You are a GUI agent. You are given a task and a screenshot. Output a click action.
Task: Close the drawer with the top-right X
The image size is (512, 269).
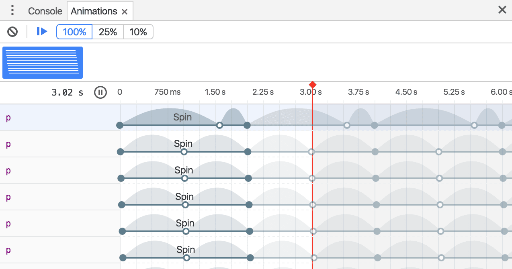(502, 10)
